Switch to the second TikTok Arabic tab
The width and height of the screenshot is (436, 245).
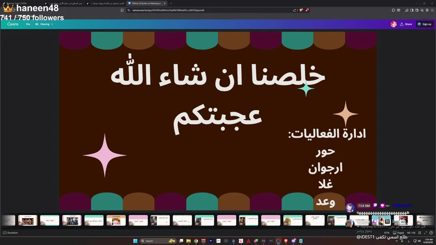pos(63,3)
